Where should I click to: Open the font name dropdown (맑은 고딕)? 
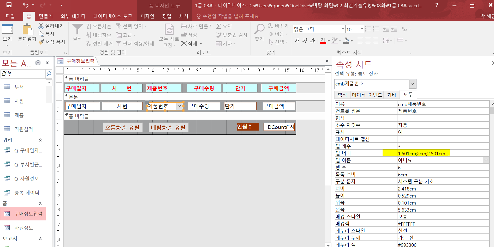343,29
